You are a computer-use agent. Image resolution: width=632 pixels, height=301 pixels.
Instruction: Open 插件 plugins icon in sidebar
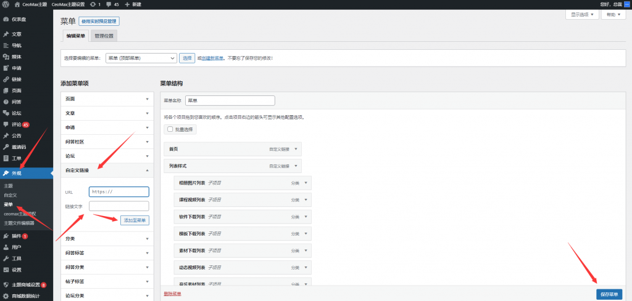pos(6,236)
